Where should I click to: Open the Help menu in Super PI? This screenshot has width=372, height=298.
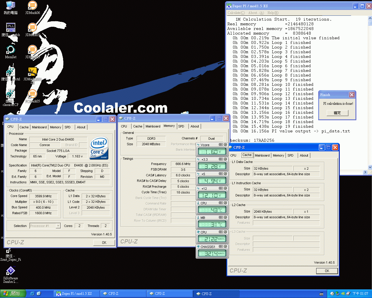click(273, 13)
